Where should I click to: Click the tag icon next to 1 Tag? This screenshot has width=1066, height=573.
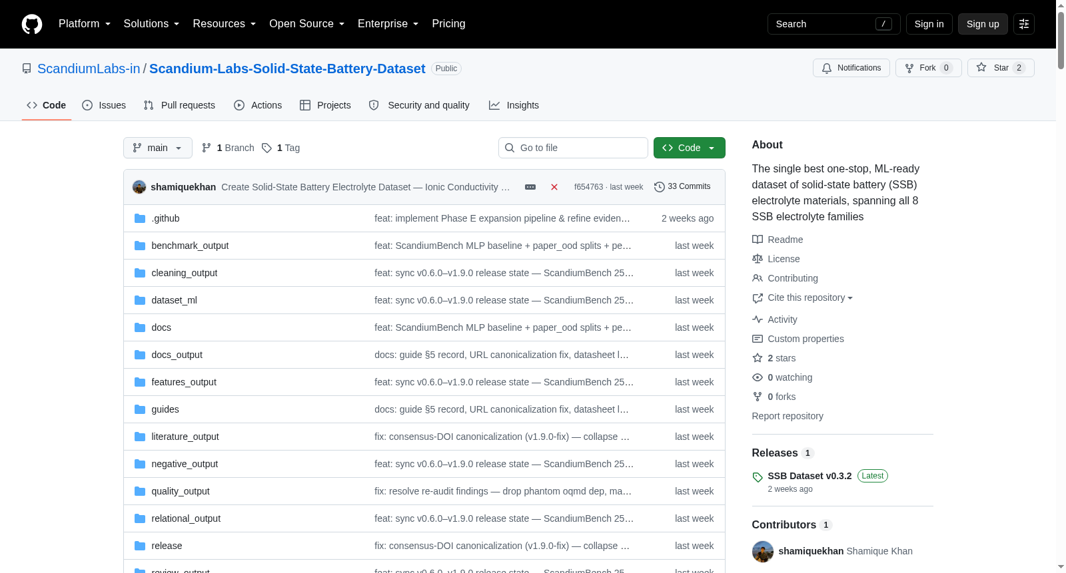pos(266,148)
